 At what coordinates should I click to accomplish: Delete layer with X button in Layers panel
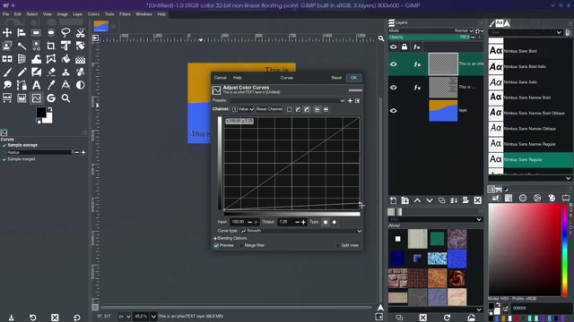pyautogui.click(x=478, y=200)
